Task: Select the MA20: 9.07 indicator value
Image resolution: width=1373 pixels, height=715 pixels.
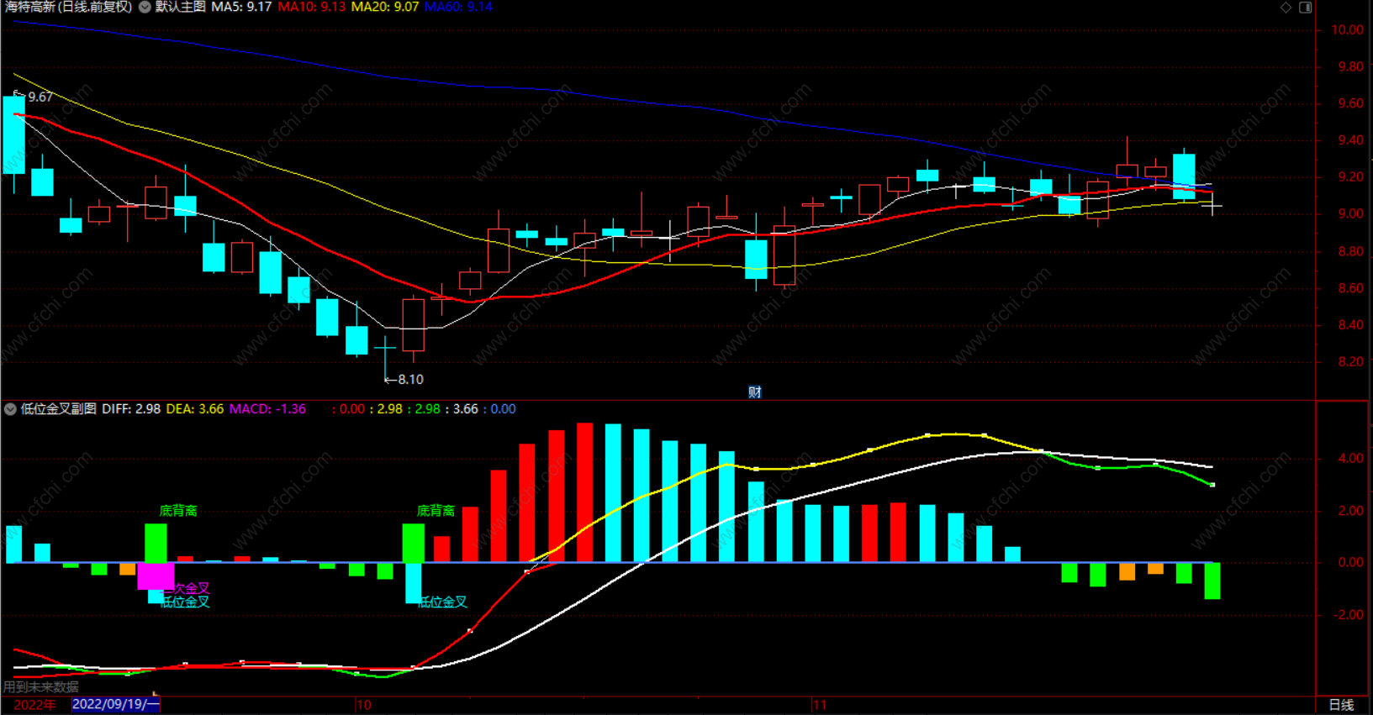Action: tap(384, 7)
